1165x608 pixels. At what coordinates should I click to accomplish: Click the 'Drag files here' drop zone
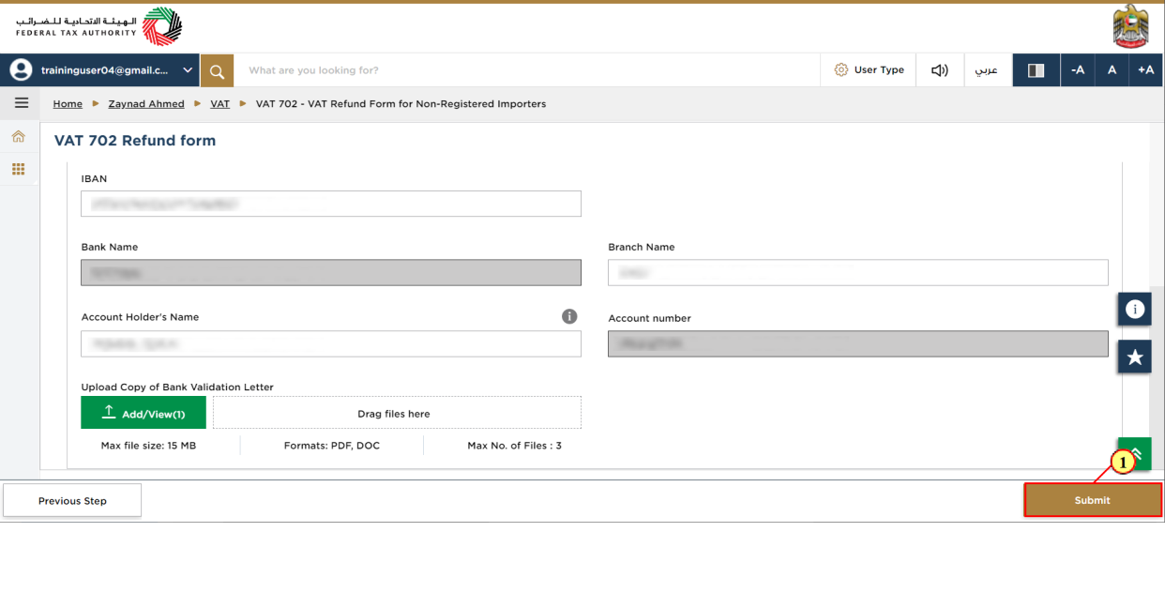[397, 413]
